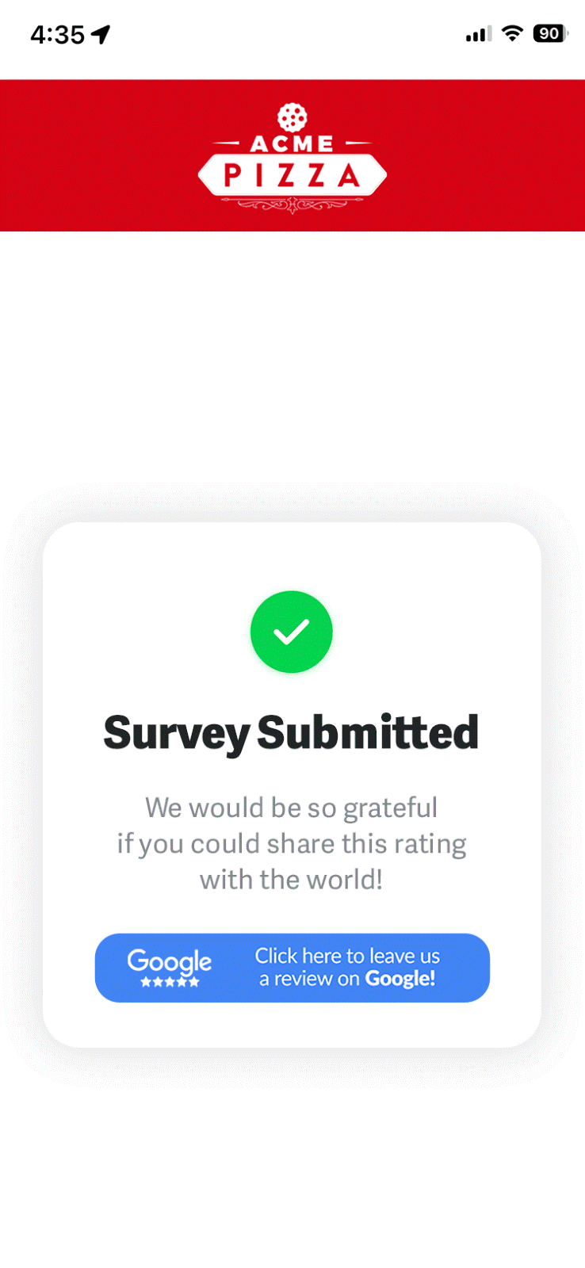Click here to leave a Google review
Image resolution: width=585 pixels, height=1268 pixels.
pos(292,968)
